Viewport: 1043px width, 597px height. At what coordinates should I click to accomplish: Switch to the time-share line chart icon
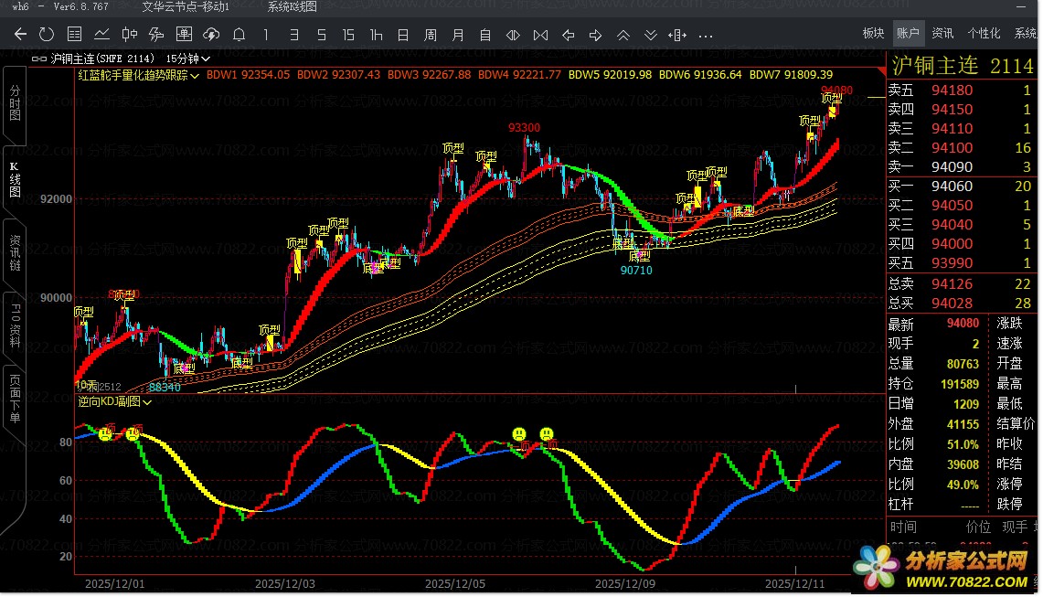click(x=101, y=35)
